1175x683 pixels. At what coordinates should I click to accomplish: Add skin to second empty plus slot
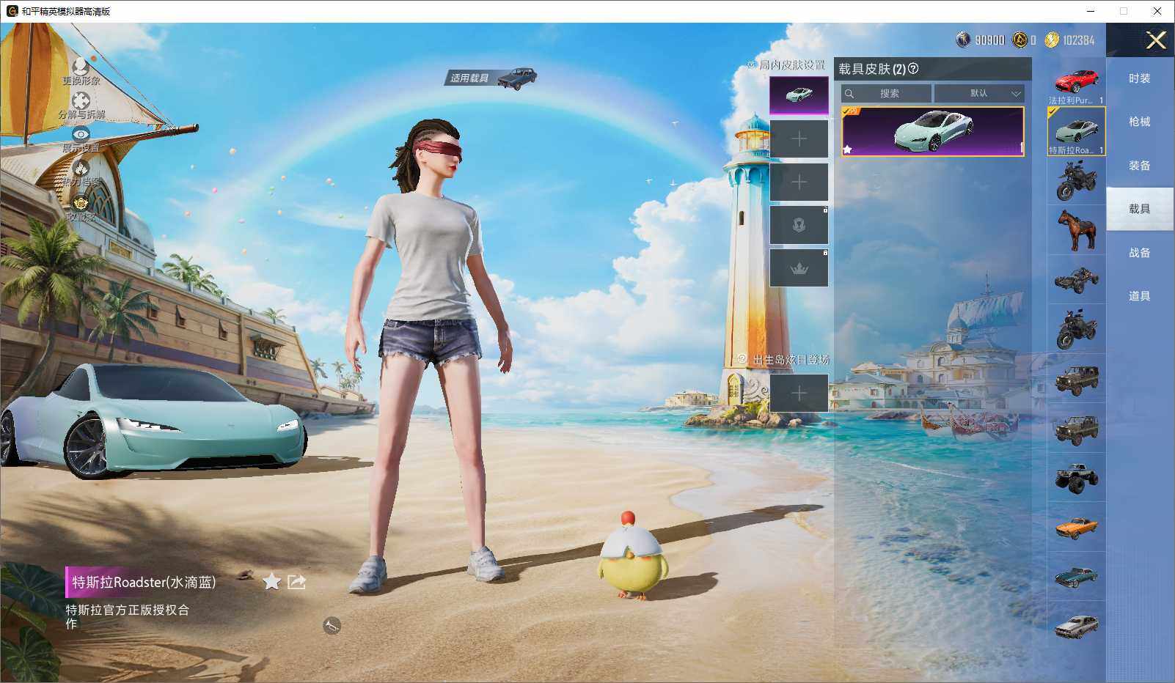[x=799, y=182]
